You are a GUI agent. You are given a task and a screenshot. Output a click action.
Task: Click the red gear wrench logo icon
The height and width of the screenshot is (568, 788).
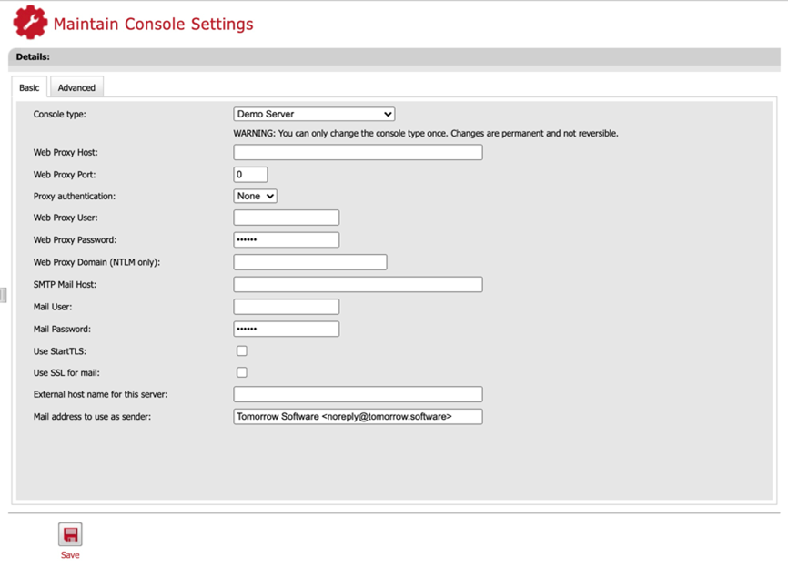click(x=30, y=23)
